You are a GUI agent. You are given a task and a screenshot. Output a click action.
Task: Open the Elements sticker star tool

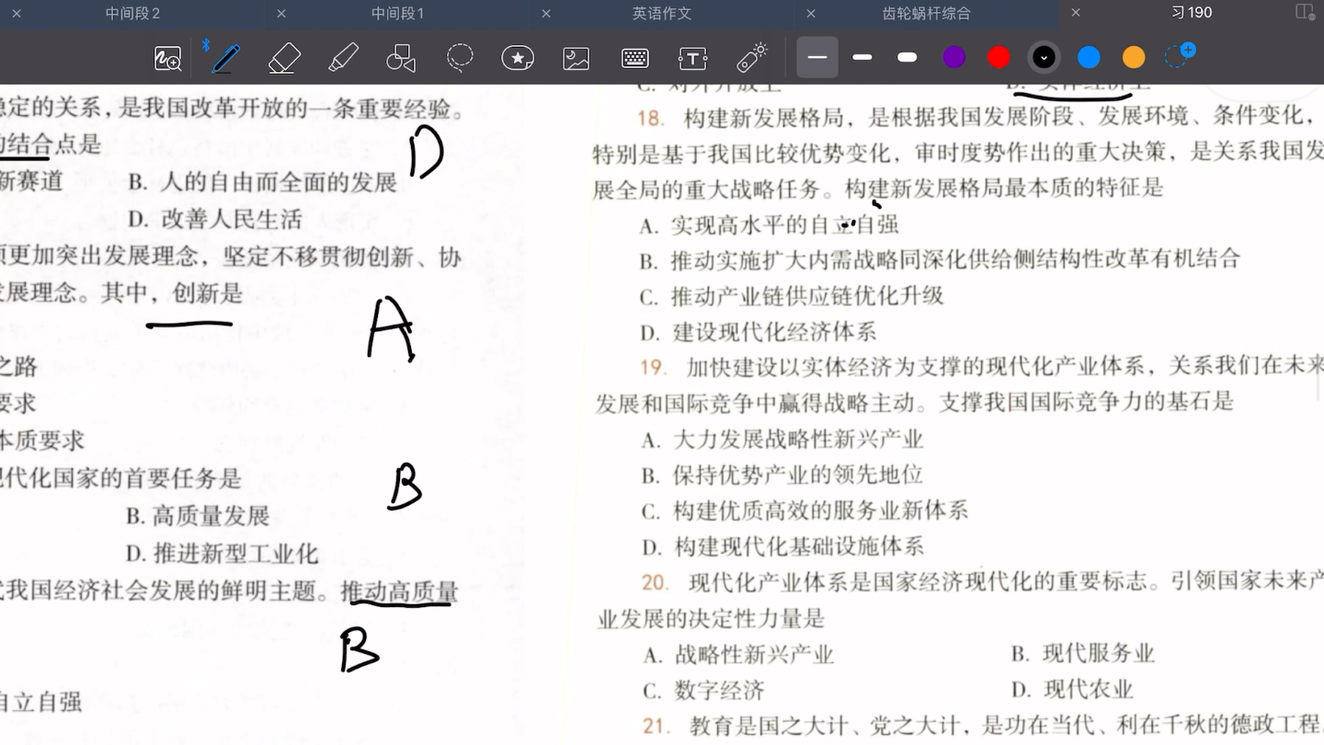coord(518,58)
